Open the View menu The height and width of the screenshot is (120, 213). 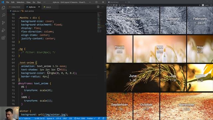point(28,2)
